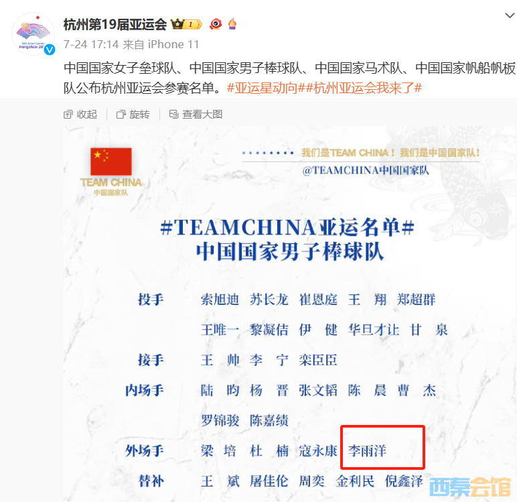The height and width of the screenshot is (502, 517).
Task: Open the Hangzhou Asian Games profile avatar
Action: pos(33,34)
